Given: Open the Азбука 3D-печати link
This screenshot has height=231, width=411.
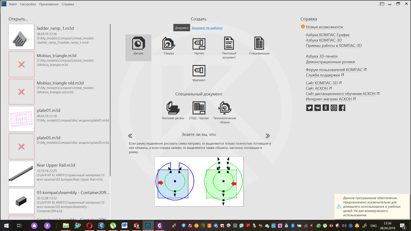Looking at the screenshot, I should point(322,56).
